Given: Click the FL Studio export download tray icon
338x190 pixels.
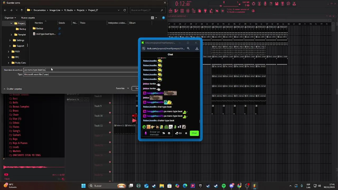Looking at the screenshot, I should point(294,4).
